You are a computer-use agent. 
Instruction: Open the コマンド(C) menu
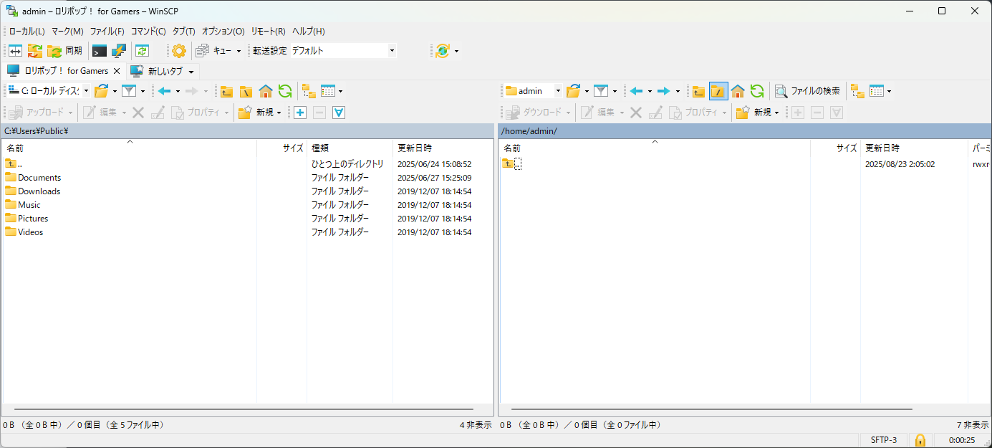148,32
